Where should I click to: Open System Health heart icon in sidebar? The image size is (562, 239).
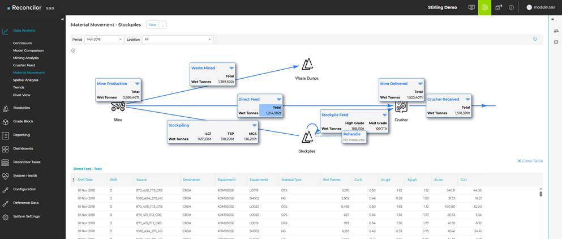(6, 176)
